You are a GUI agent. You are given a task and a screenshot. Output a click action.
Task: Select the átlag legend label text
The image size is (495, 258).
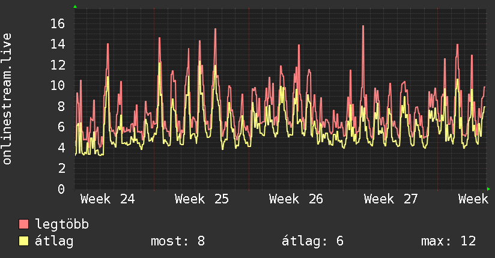[54, 241]
